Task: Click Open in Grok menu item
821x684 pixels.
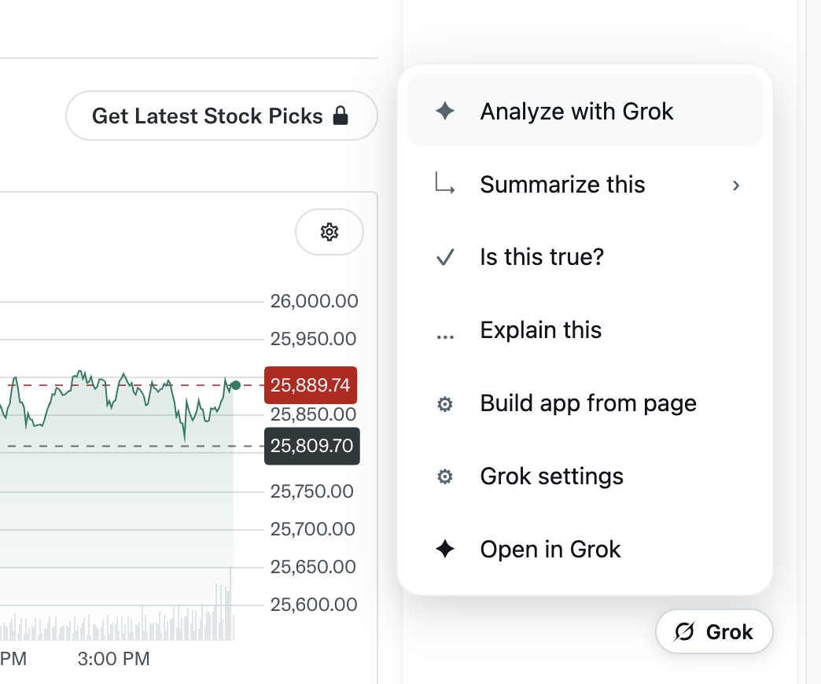Action: pos(585,550)
